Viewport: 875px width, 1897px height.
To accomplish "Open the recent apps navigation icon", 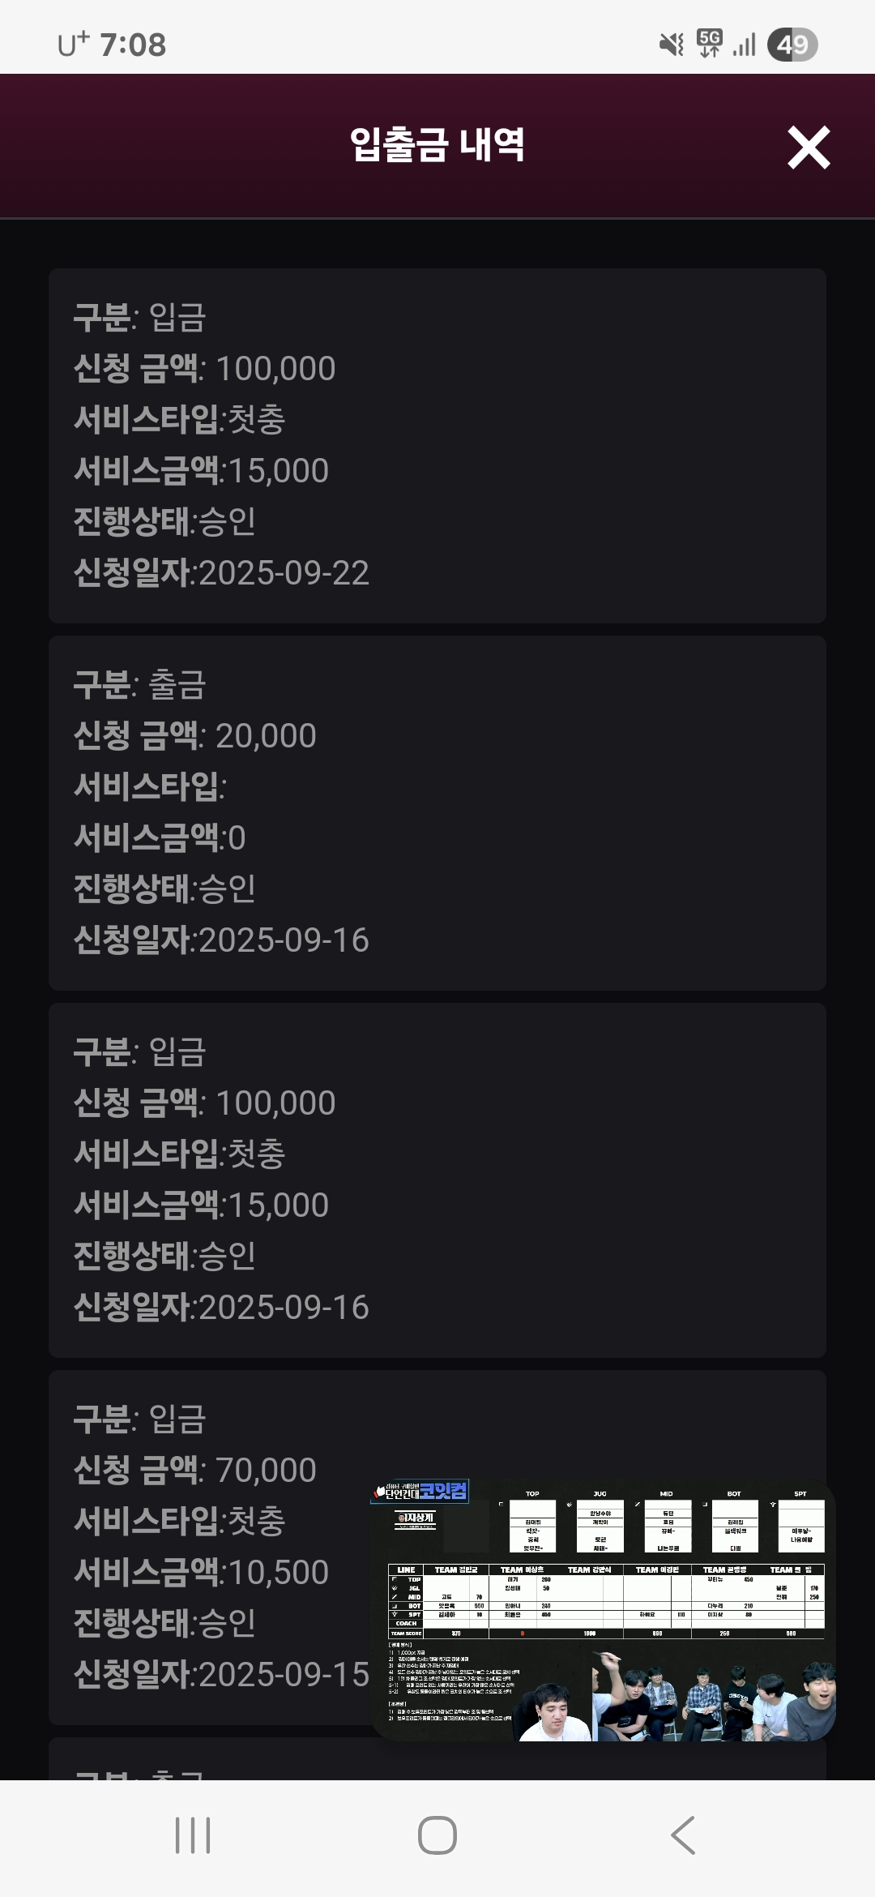I will [x=193, y=1835].
